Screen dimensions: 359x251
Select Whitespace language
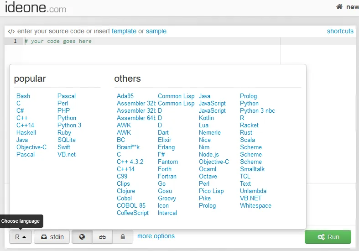pyautogui.click(x=255, y=206)
